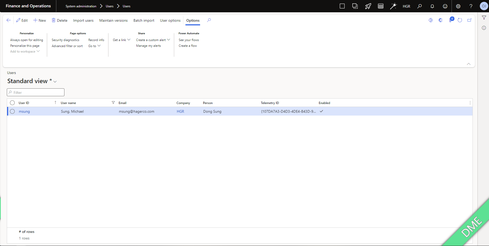Screen dimensions: 489x246
Task: Open the Standard view selector dropdown
Action: point(55,82)
